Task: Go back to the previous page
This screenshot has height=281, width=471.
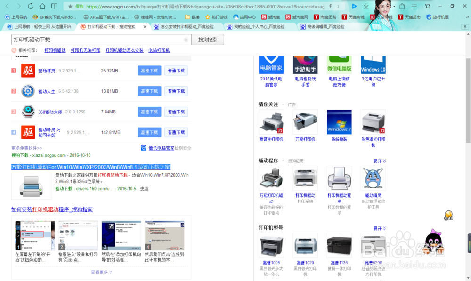Action: pyautogui.click(x=8, y=6)
